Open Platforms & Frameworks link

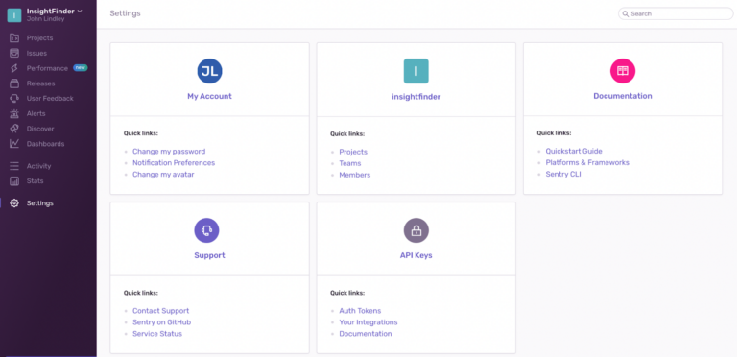click(587, 162)
